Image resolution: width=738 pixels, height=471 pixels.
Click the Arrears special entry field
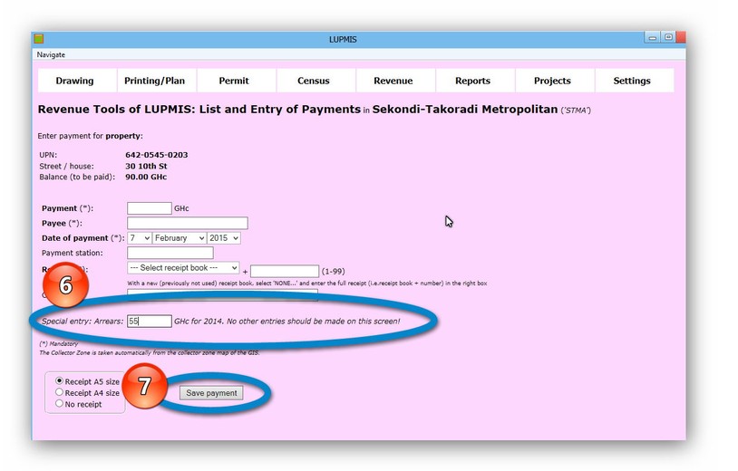click(150, 321)
